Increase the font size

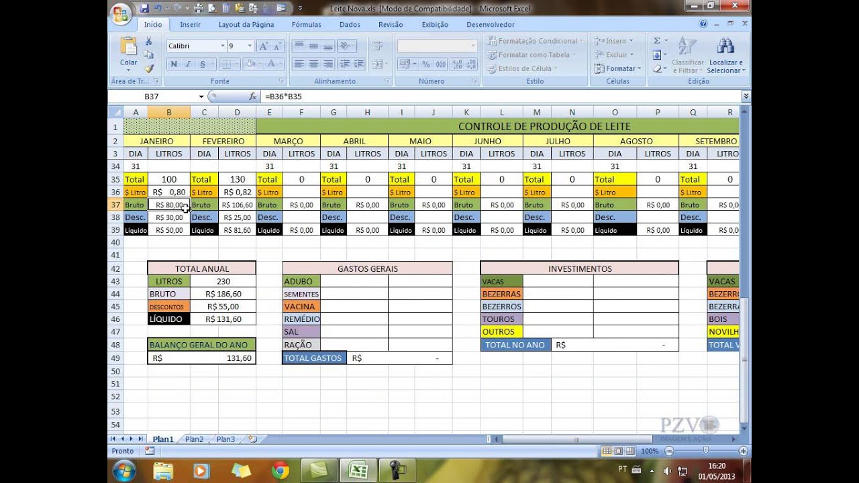(263, 46)
